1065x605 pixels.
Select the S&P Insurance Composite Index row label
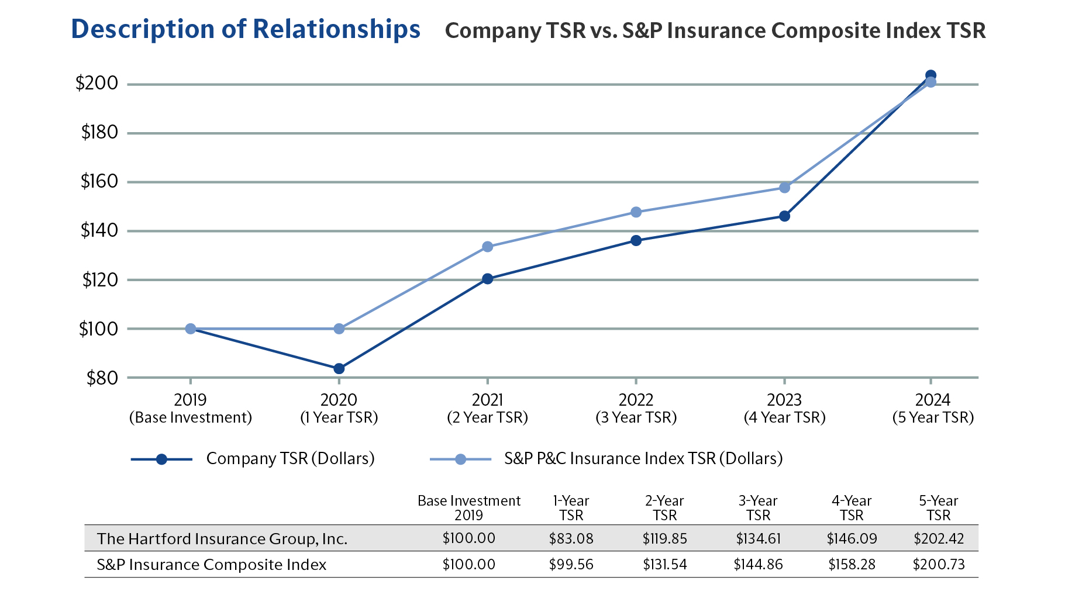click(211, 565)
